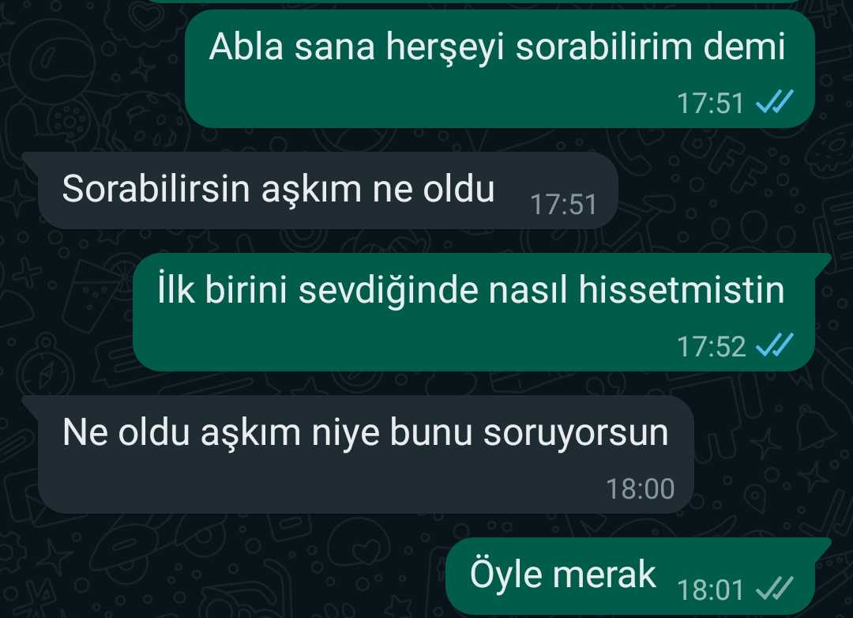Select message 'Ne oldu aşkım niye bunu soruyorsun'

pyautogui.click(x=366, y=454)
